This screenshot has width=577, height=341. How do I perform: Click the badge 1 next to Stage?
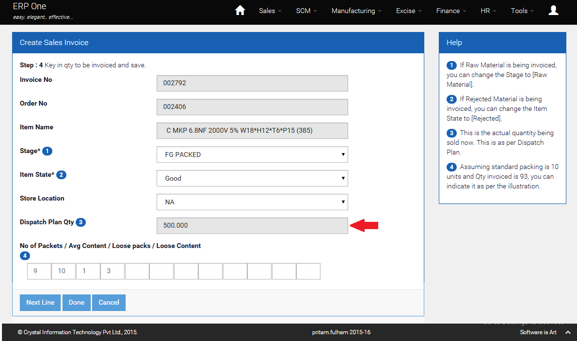coord(47,151)
